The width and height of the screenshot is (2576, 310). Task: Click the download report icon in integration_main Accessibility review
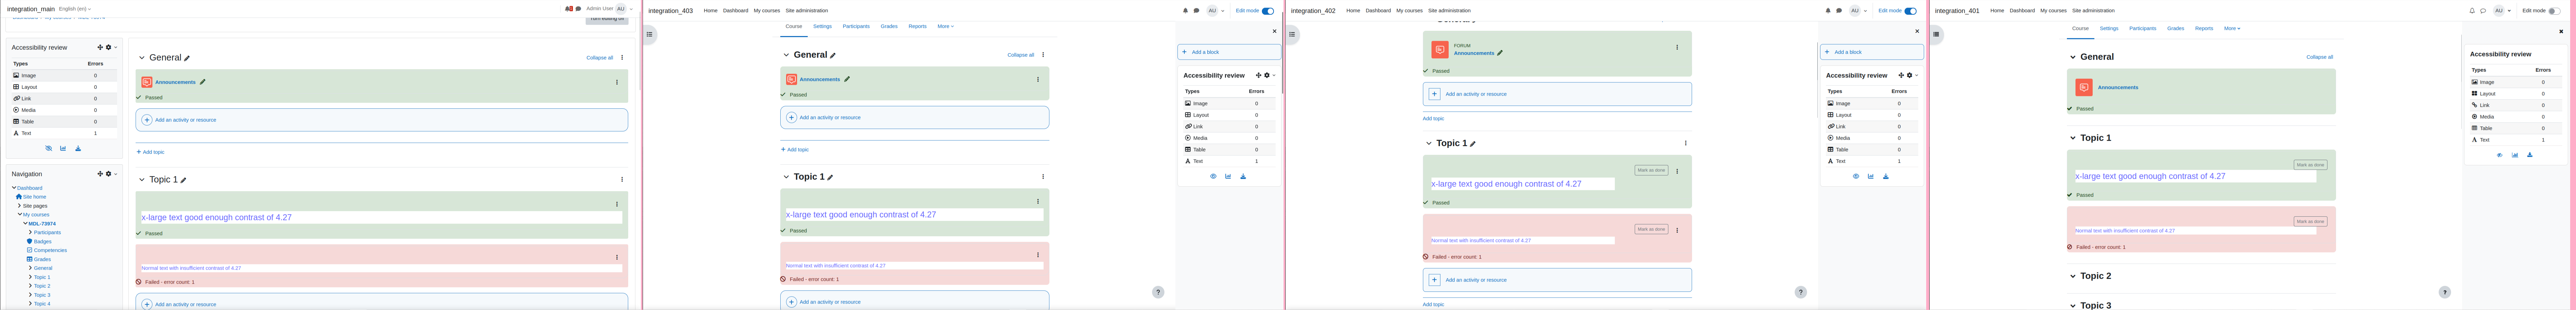pyautogui.click(x=78, y=148)
